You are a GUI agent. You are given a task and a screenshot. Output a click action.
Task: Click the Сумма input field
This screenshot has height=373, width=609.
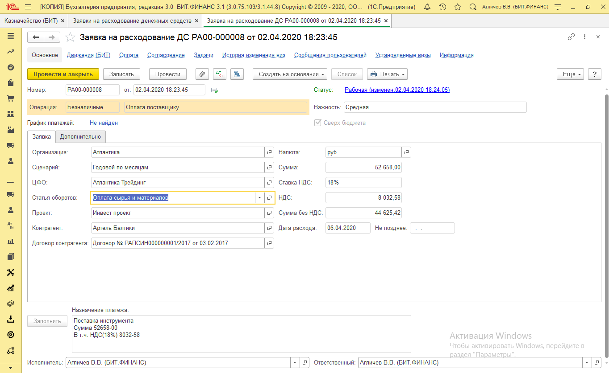[x=363, y=168]
